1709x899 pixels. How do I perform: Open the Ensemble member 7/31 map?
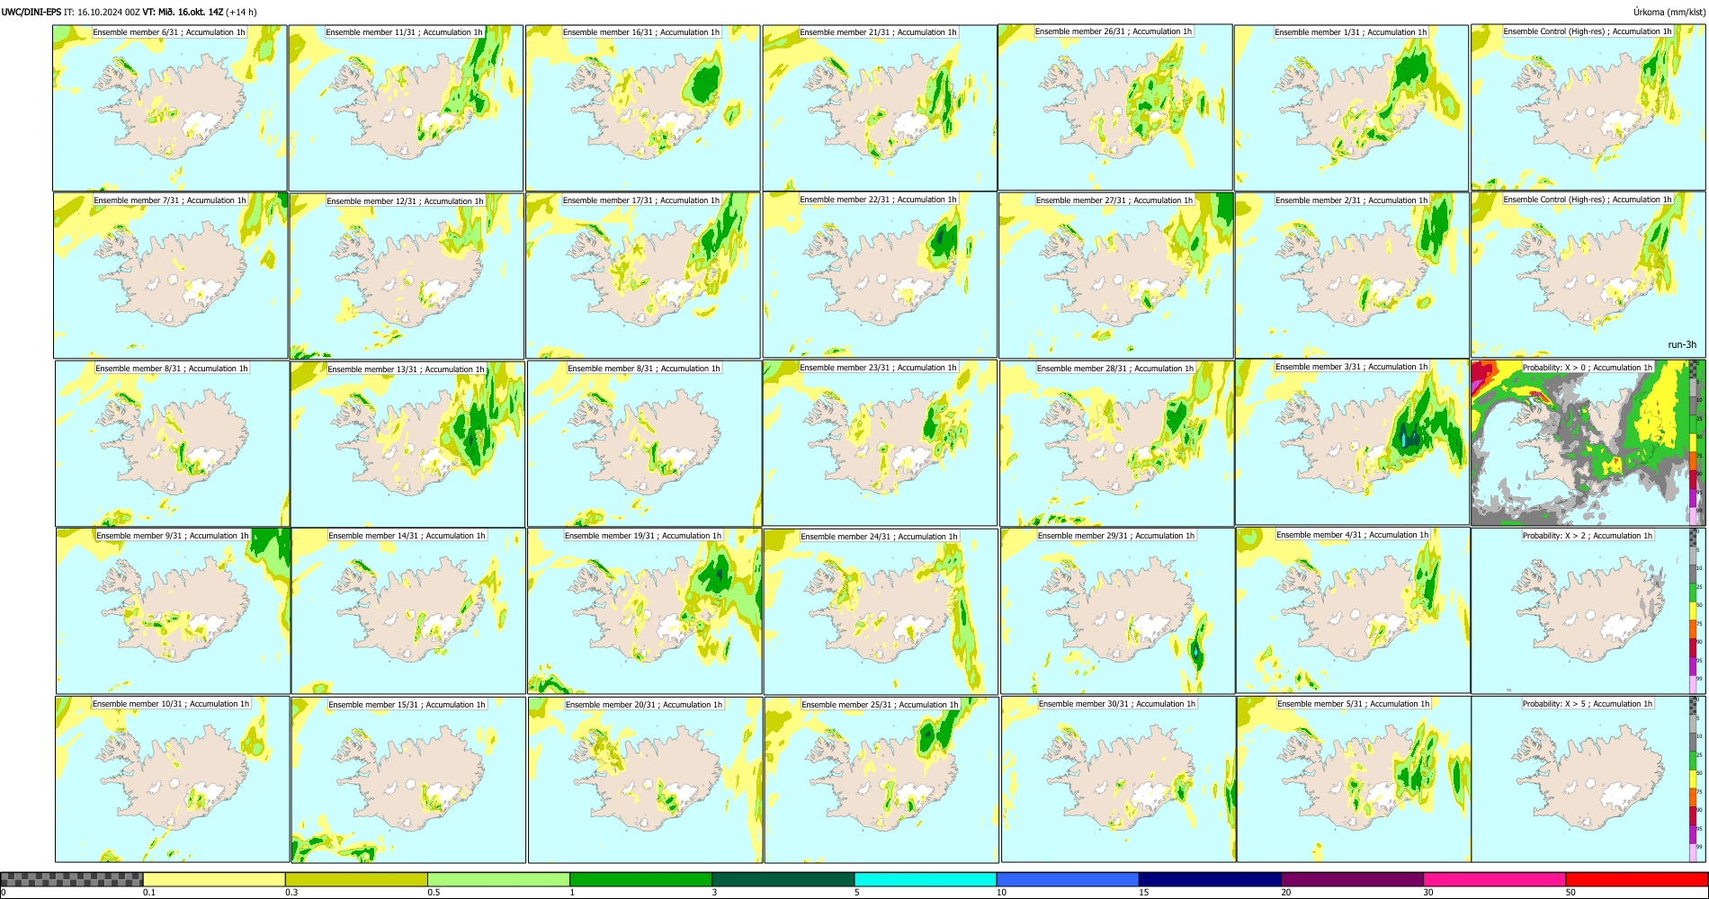coord(170,275)
